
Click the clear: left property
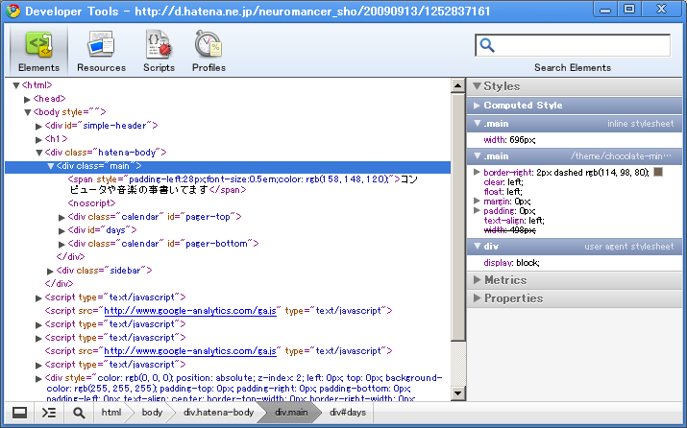click(x=503, y=182)
